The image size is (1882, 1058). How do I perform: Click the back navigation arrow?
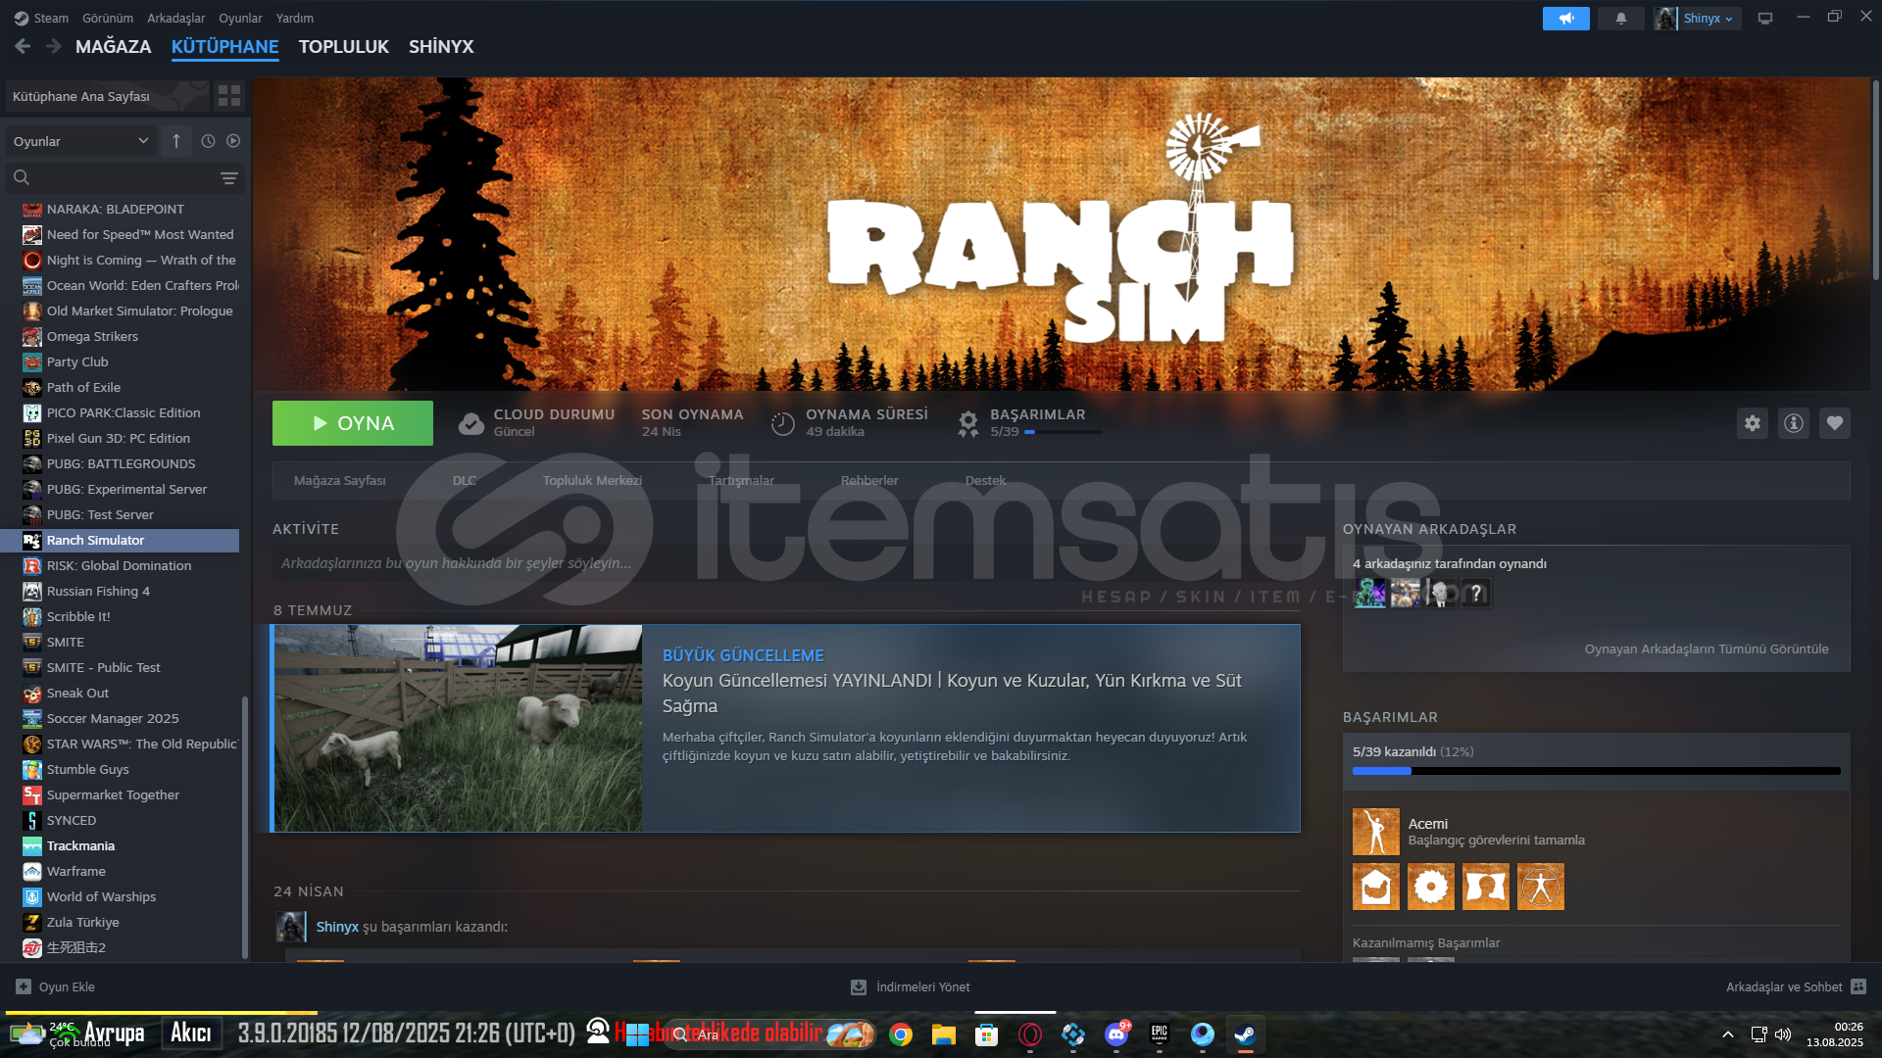(23, 46)
